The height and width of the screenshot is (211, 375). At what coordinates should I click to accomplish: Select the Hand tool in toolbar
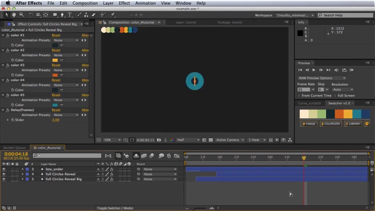14,15
